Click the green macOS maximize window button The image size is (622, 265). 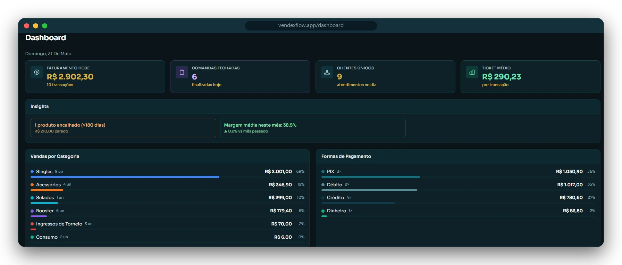44,26
